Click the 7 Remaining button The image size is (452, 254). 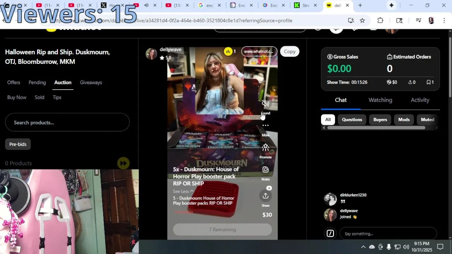222,230
